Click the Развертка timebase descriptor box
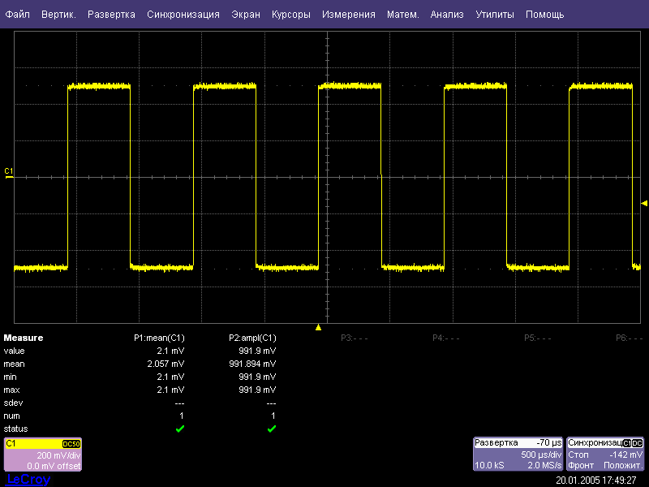Screen dimensions: 649x487 pyautogui.click(x=518, y=454)
